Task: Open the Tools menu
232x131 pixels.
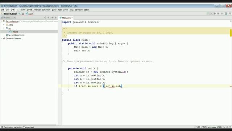Action: (66, 10)
